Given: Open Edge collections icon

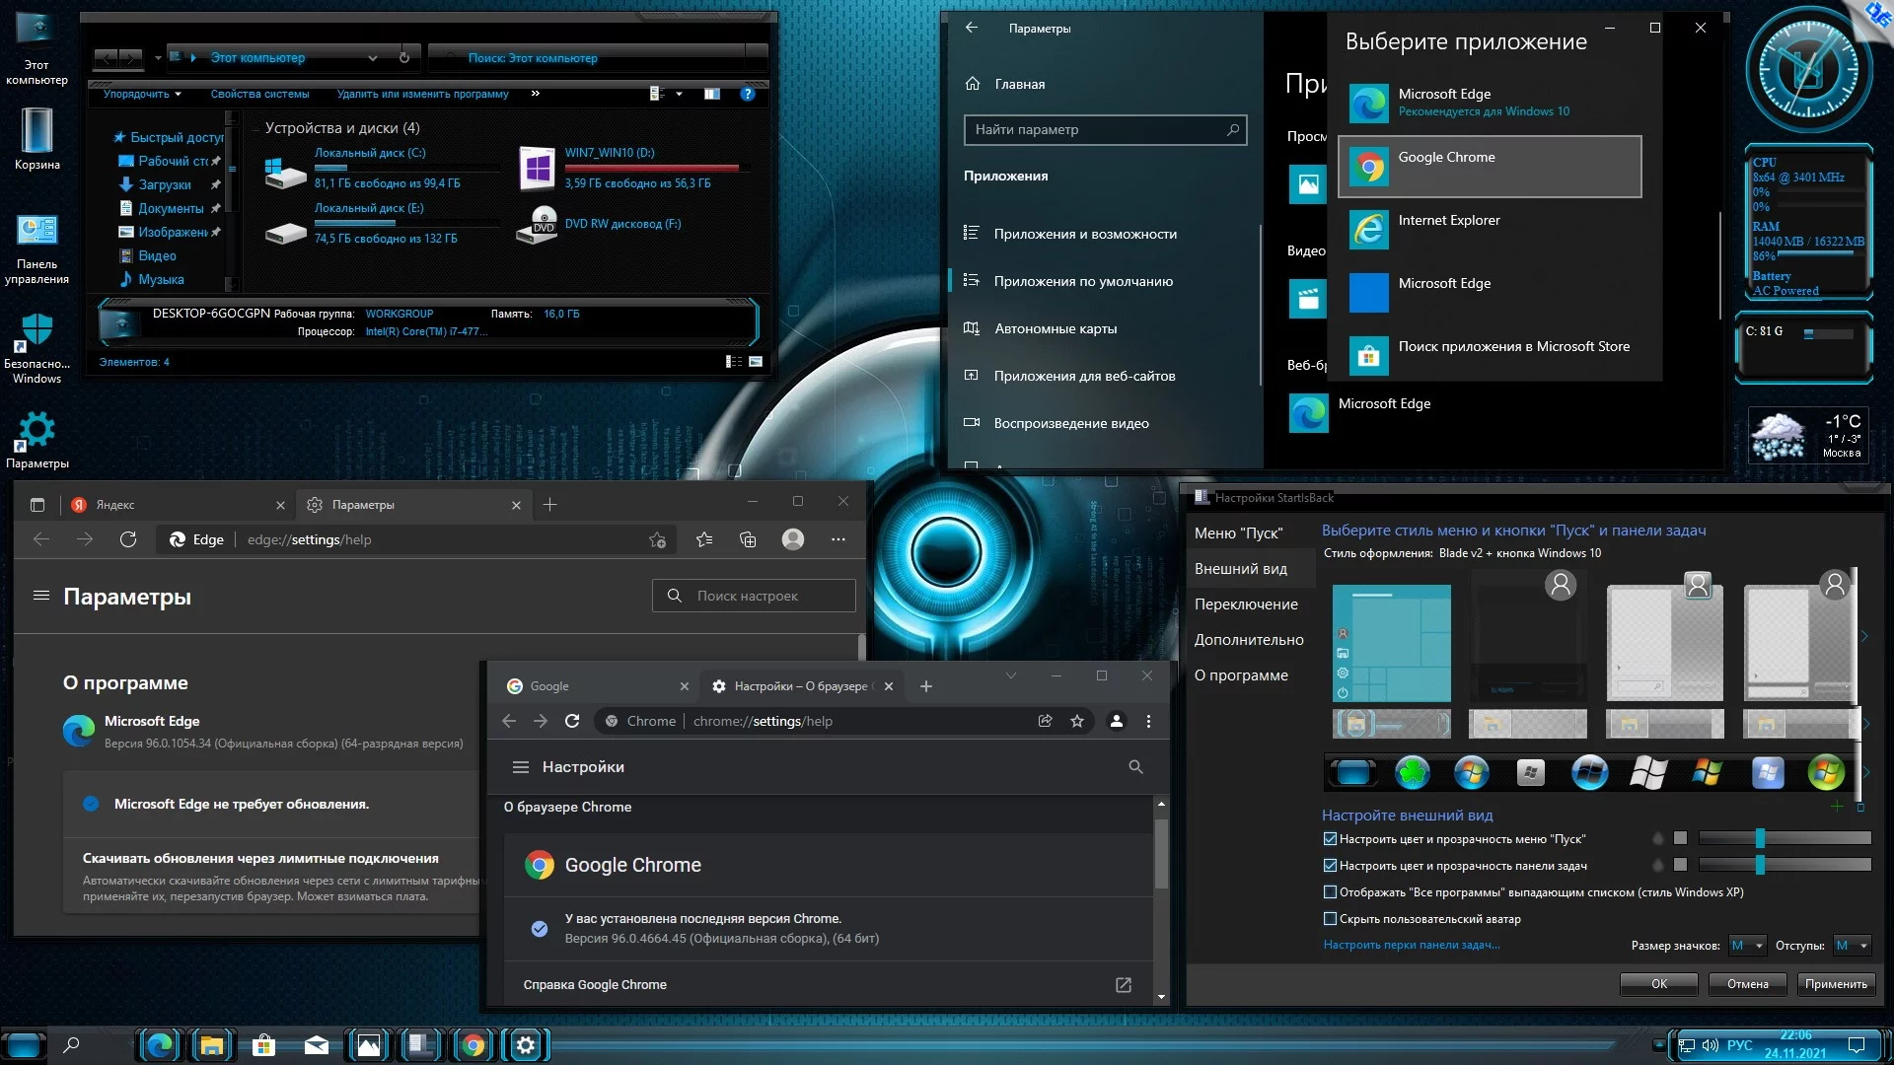Looking at the screenshot, I should 748,539.
